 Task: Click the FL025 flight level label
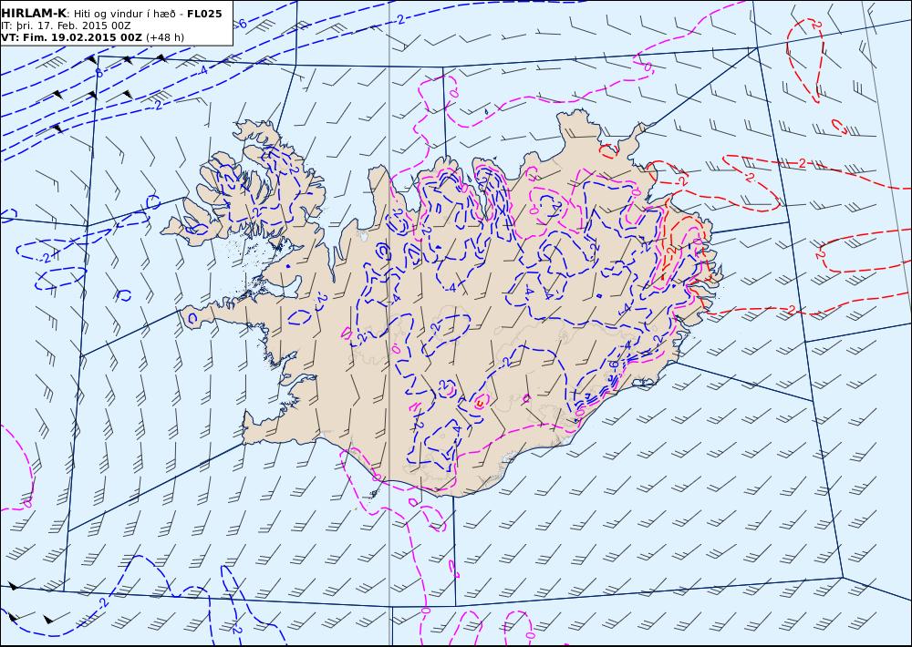tap(204, 14)
